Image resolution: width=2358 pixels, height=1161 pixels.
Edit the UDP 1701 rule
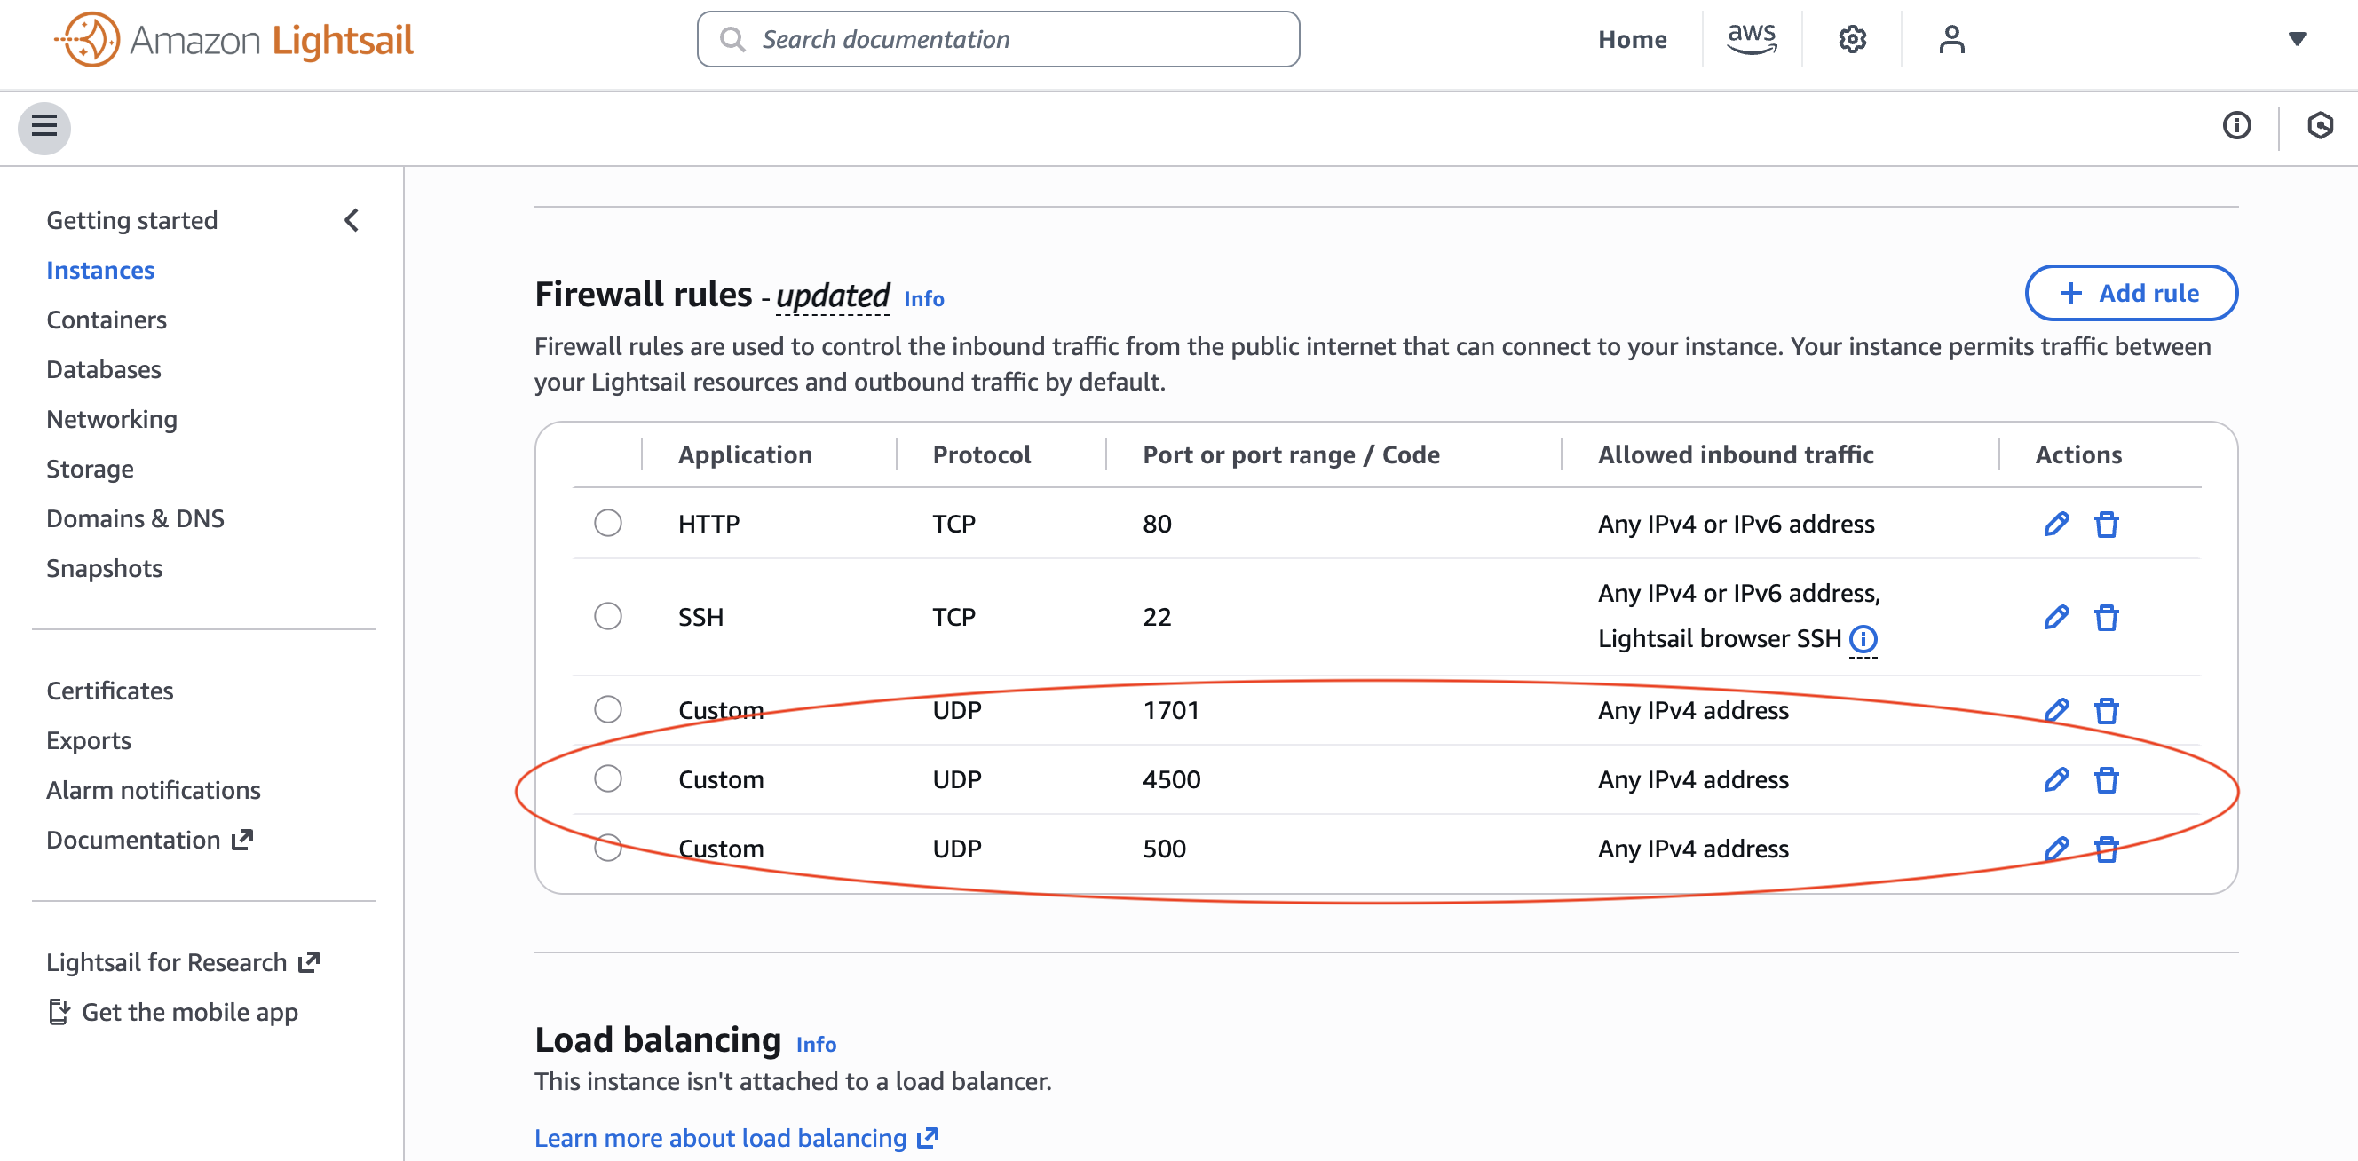point(2056,710)
